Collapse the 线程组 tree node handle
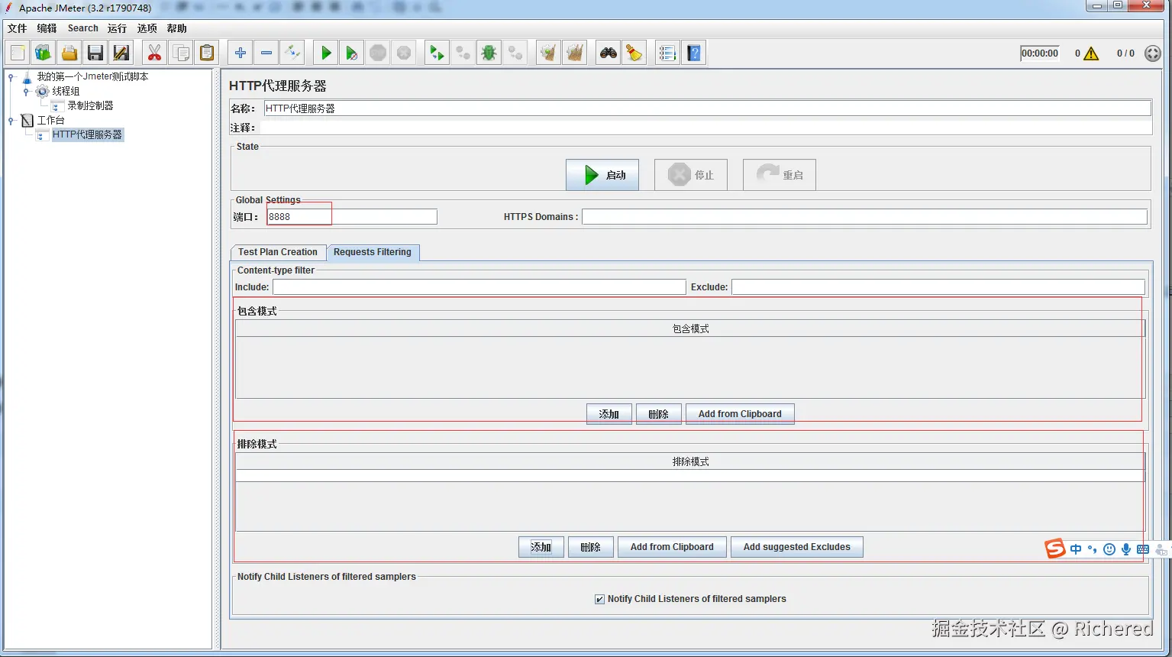The width and height of the screenshot is (1172, 657). tap(26, 91)
